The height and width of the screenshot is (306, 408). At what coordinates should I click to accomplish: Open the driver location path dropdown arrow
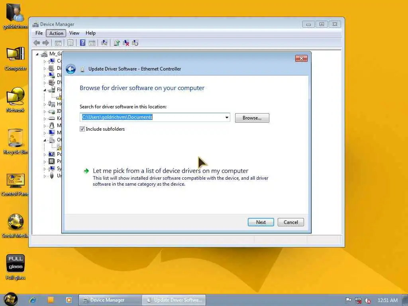(227, 118)
